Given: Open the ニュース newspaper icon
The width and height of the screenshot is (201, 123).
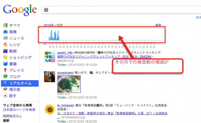Looking at the screenshot, I should (x=5, y=38).
